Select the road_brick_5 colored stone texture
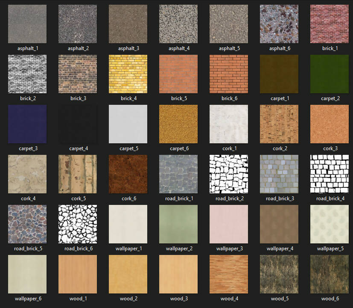This screenshot has height=308, width=353. click(x=27, y=224)
